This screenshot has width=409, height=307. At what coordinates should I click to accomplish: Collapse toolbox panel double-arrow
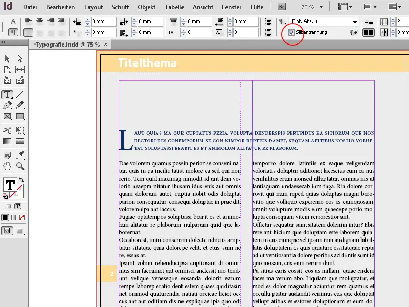[4, 42]
